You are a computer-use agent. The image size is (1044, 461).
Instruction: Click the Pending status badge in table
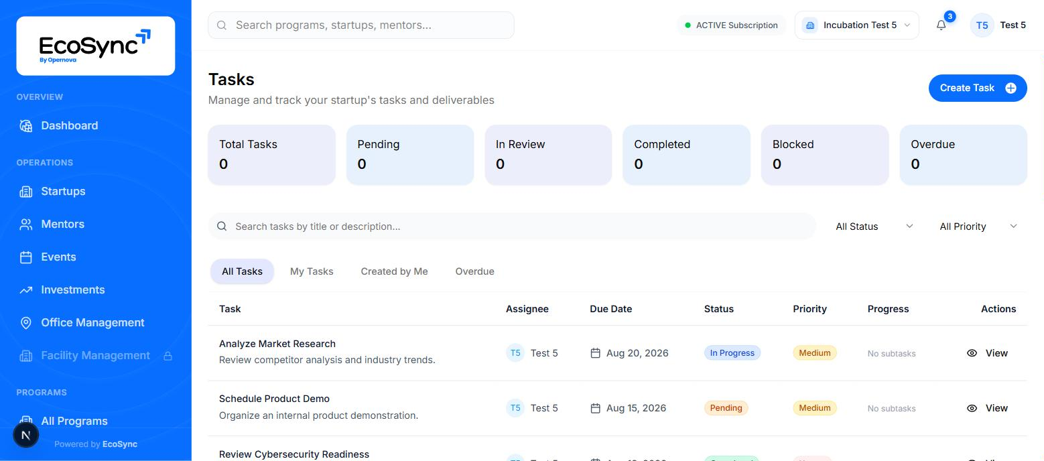pyautogui.click(x=726, y=408)
